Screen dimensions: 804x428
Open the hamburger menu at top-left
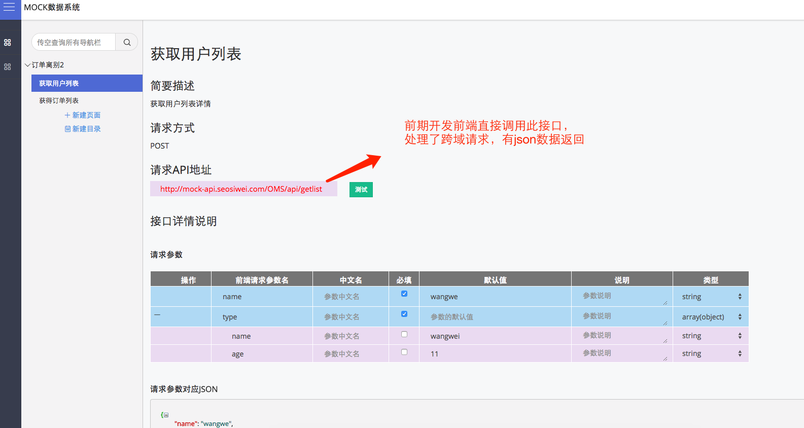point(9,7)
